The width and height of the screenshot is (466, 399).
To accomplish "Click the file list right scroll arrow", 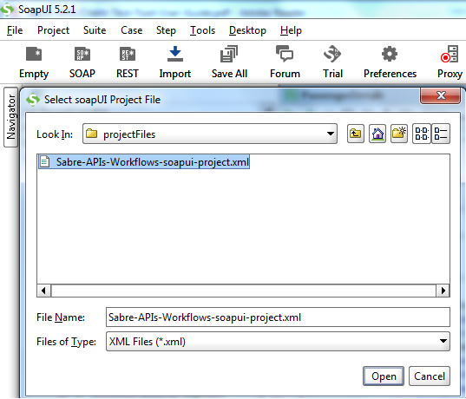I will point(443,291).
